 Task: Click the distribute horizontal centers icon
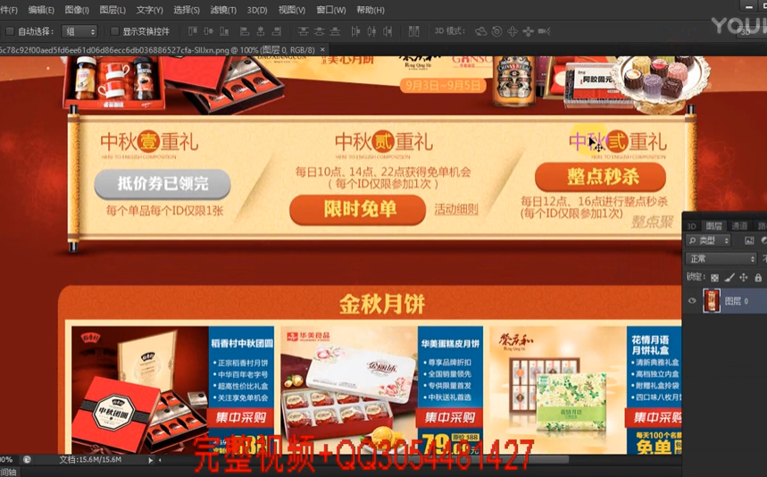[x=371, y=31]
